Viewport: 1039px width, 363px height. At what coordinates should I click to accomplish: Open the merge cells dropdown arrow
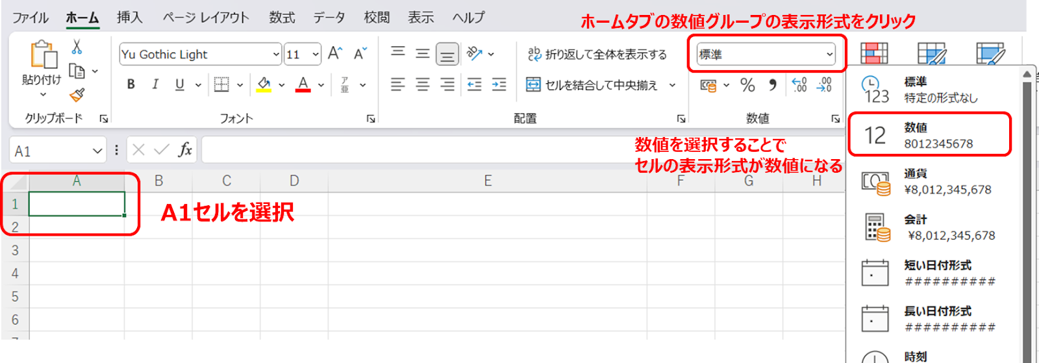672,85
